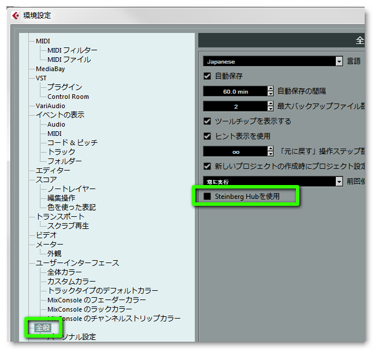The width and height of the screenshot is (378, 355).
Task: Open MIDI under イベントの表示
Action: [x=54, y=134]
